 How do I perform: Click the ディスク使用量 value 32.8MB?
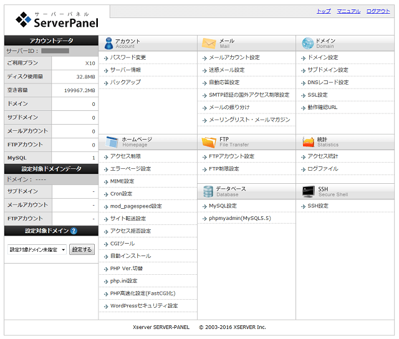(x=85, y=77)
